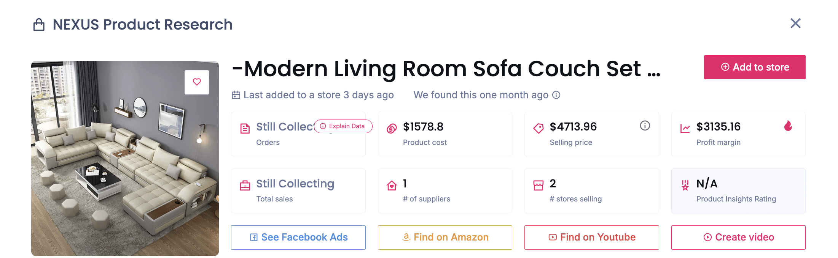
Task: Click the Orders document icon
Action: [x=245, y=129]
